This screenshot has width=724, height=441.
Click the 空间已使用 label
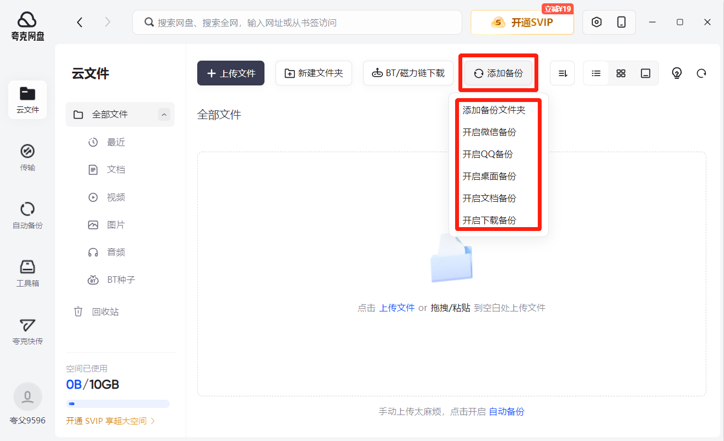tap(87, 369)
